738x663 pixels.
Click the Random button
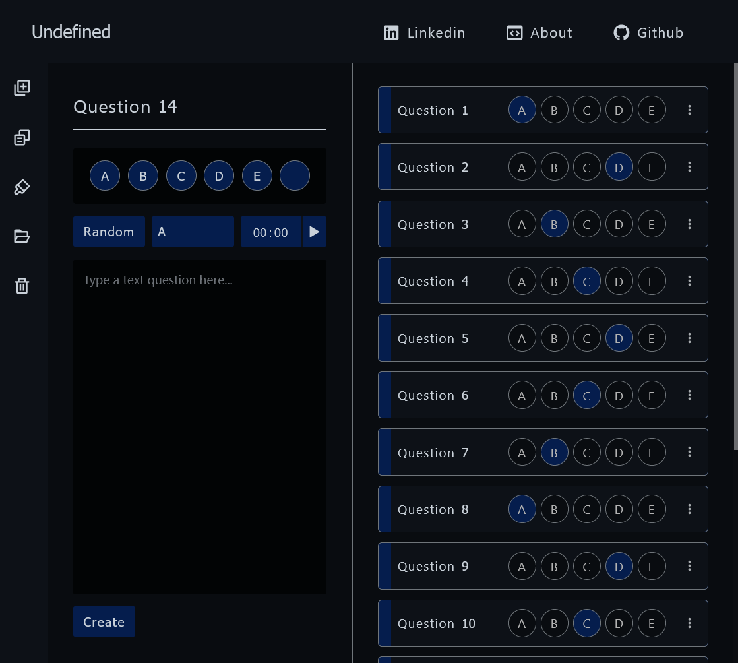pos(109,232)
